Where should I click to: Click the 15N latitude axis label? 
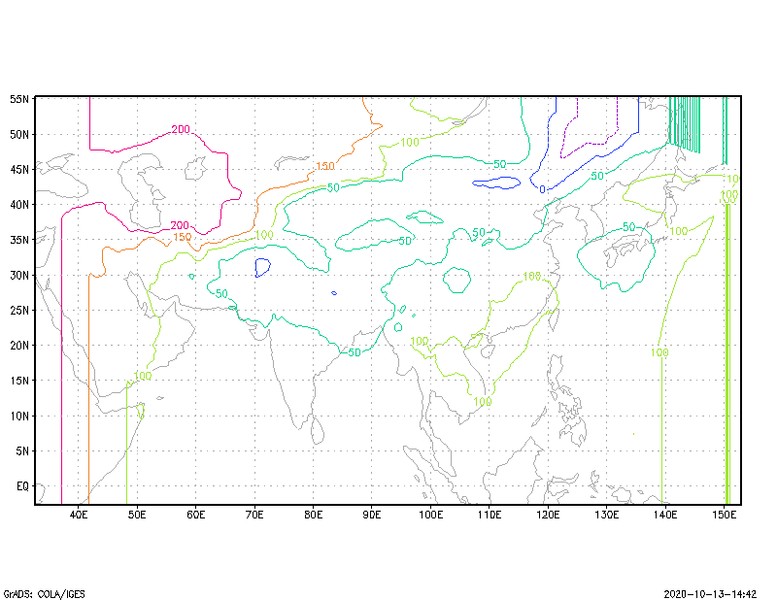19,381
